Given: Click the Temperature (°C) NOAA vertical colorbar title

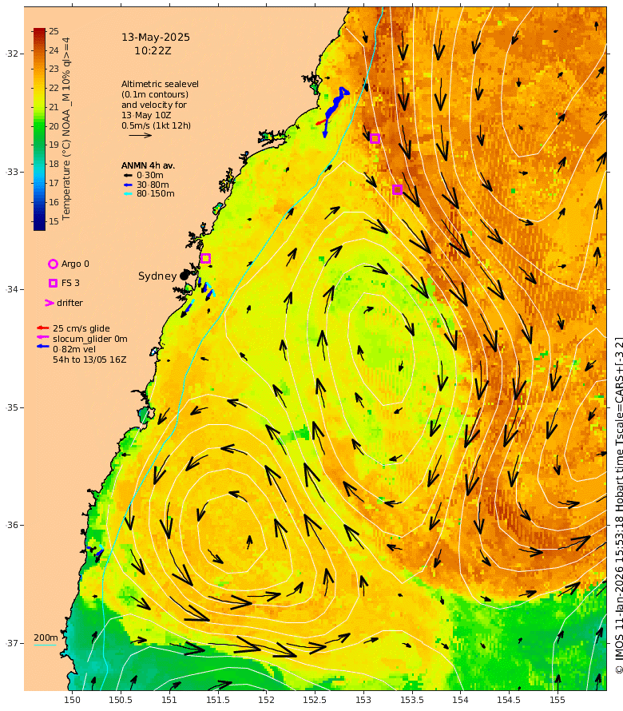Looking at the screenshot, I should (x=66, y=129).
